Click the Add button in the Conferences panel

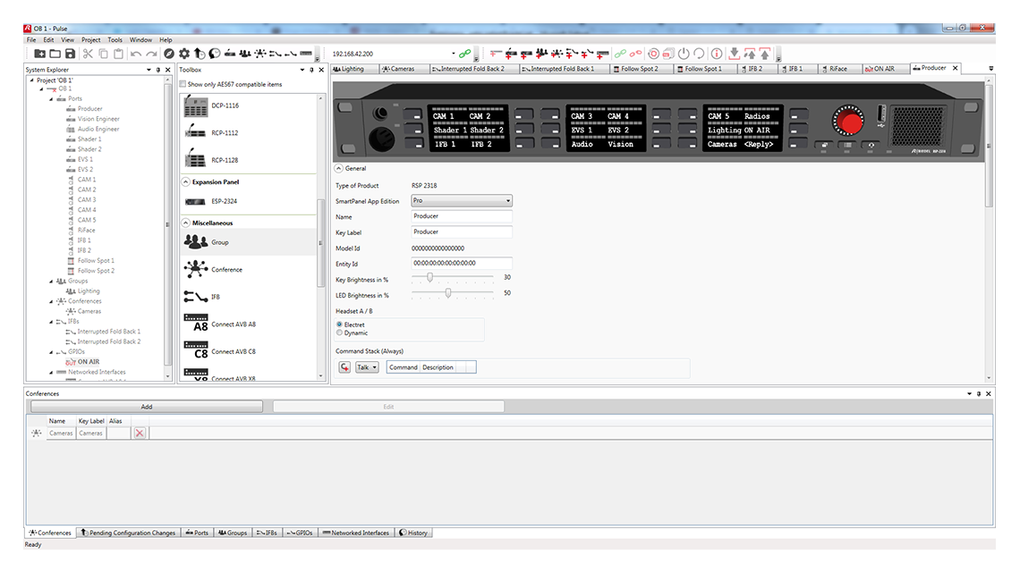click(x=146, y=406)
